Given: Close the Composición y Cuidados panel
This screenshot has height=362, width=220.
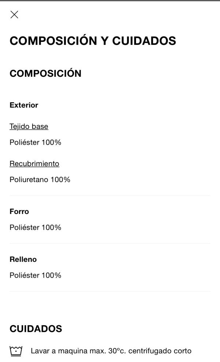Looking at the screenshot, I should (x=14, y=15).
